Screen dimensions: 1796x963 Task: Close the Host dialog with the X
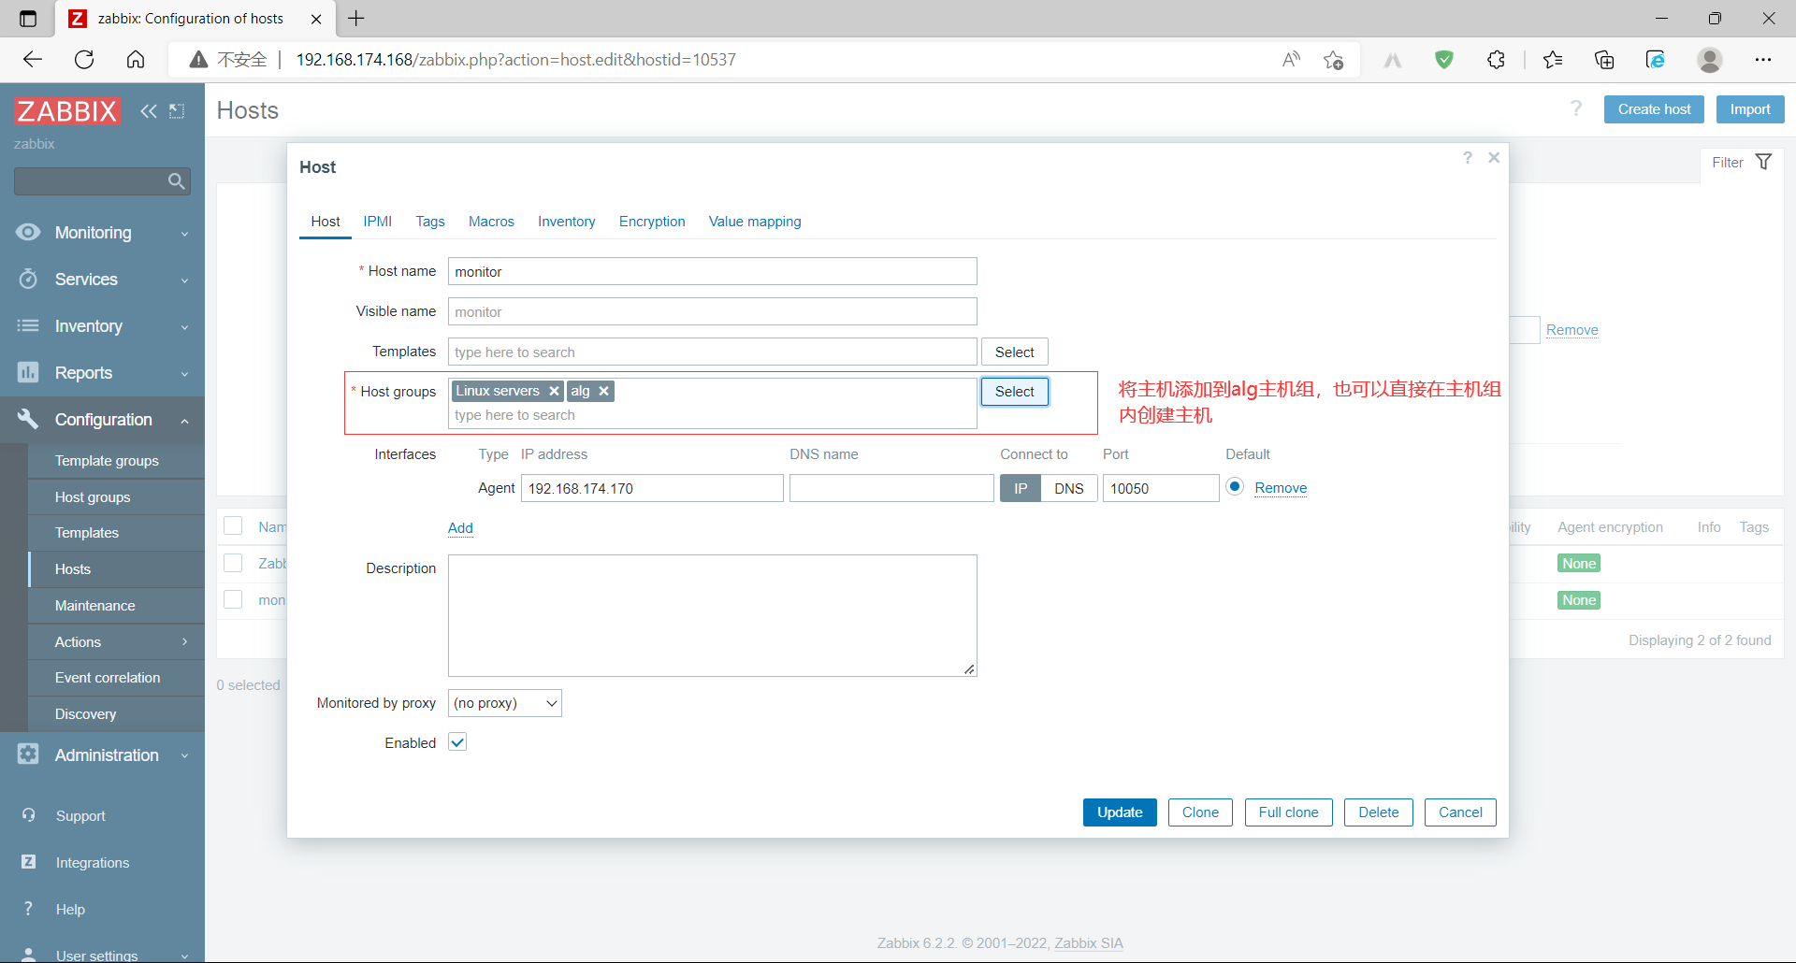(1494, 158)
